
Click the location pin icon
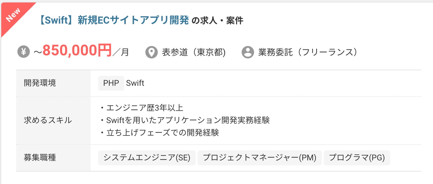pos(152,52)
